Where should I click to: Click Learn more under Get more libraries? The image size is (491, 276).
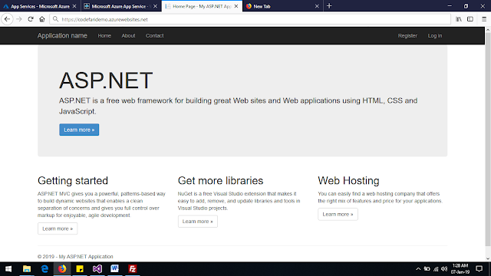[x=198, y=222]
